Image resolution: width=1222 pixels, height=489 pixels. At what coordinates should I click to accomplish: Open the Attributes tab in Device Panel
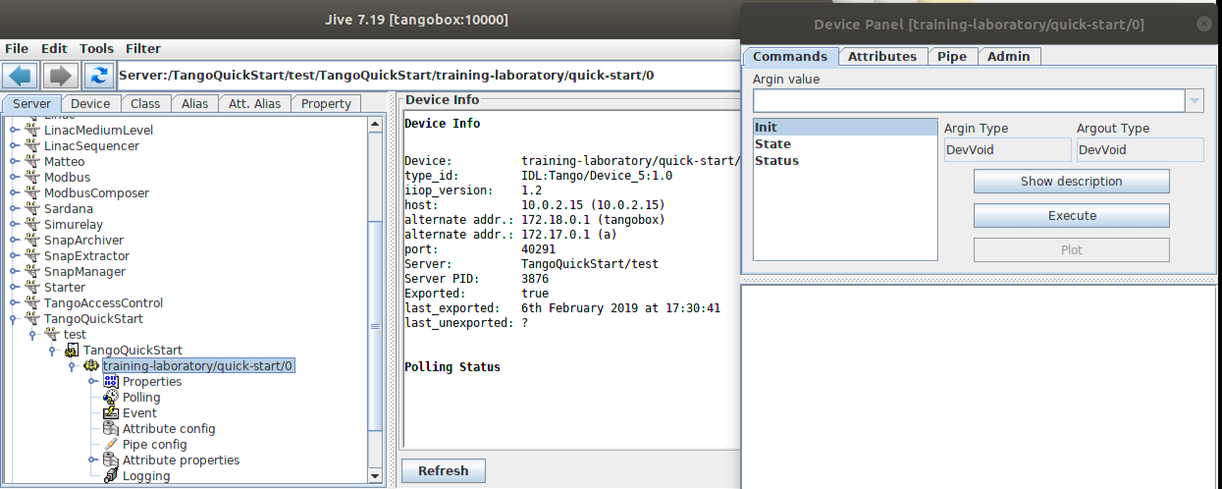coord(882,56)
